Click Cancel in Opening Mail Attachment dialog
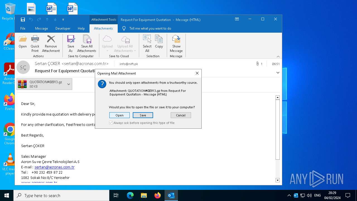357x201 pixels. [x=181, y=115]
